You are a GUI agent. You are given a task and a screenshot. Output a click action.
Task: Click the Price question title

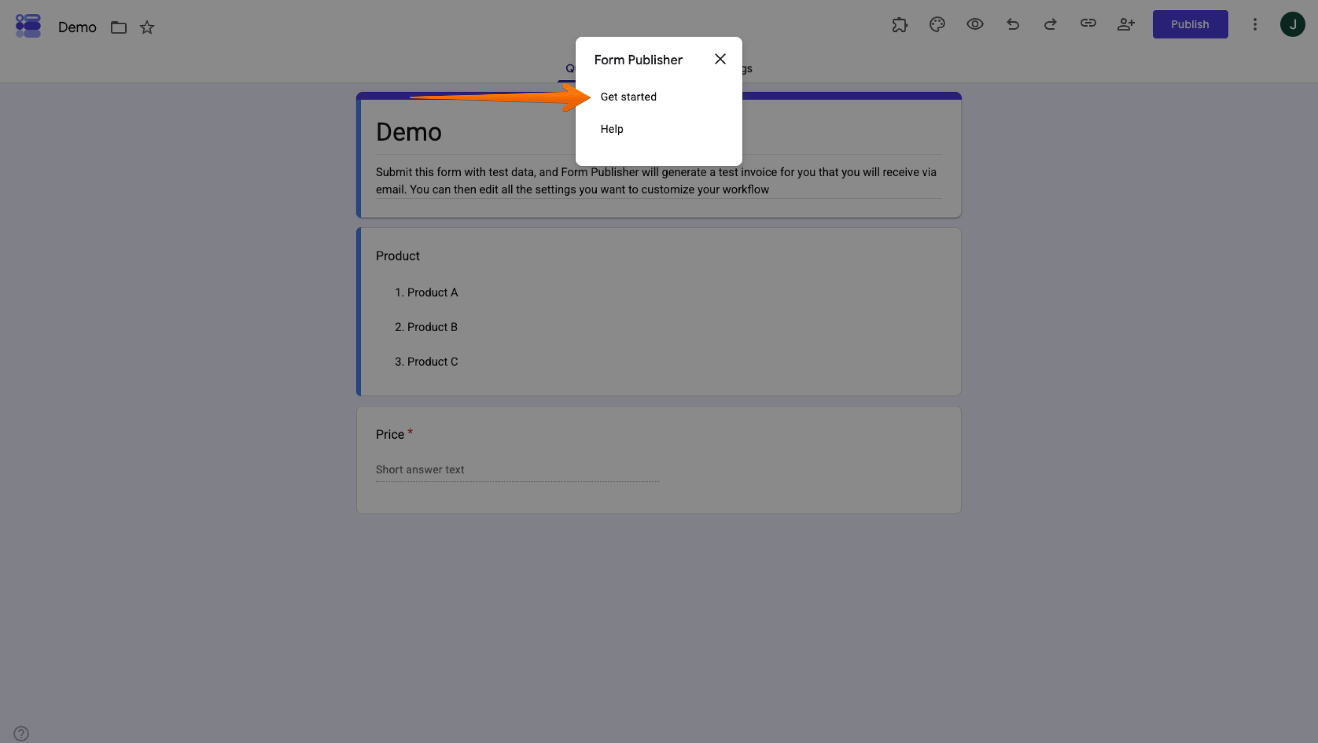pos(390,435)
